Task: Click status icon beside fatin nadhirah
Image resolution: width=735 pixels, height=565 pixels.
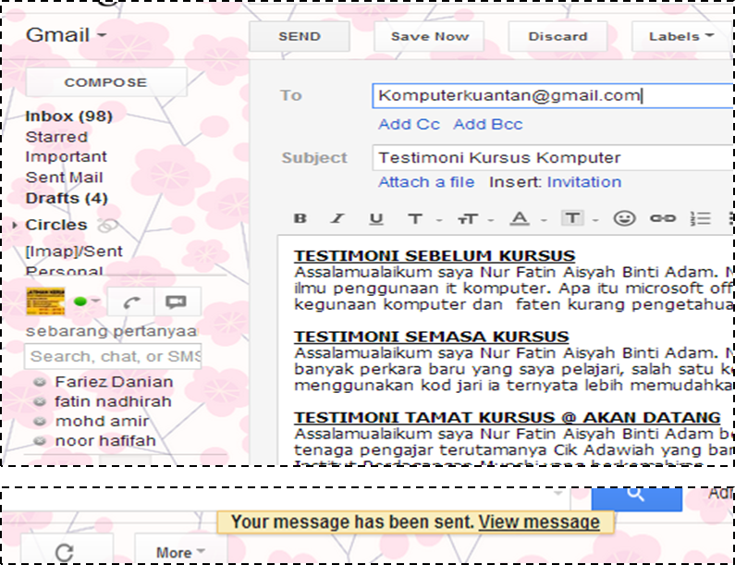Action: 41,402
